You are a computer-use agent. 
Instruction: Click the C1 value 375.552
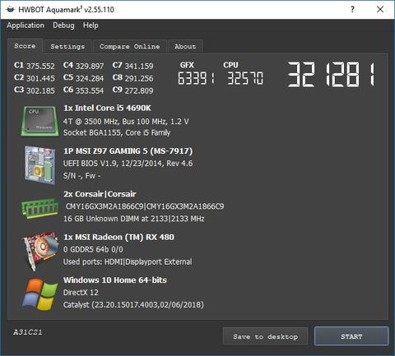[x=40, y=66]
